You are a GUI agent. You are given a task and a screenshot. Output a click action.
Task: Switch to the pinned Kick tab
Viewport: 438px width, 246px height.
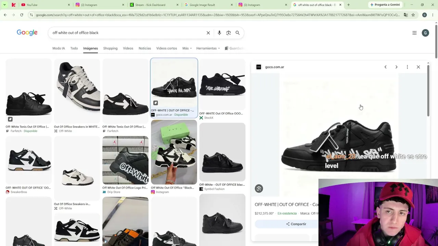(x=13, y=5)
